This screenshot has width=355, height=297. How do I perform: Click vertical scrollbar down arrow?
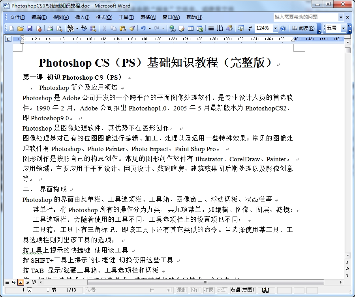[348, 255]
